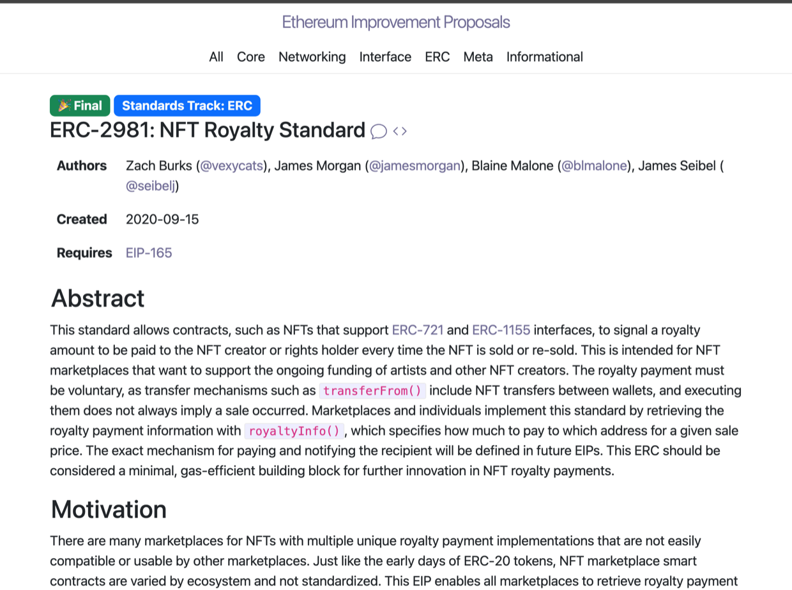
Task: Click the Created label
Action: pos(82,220)
